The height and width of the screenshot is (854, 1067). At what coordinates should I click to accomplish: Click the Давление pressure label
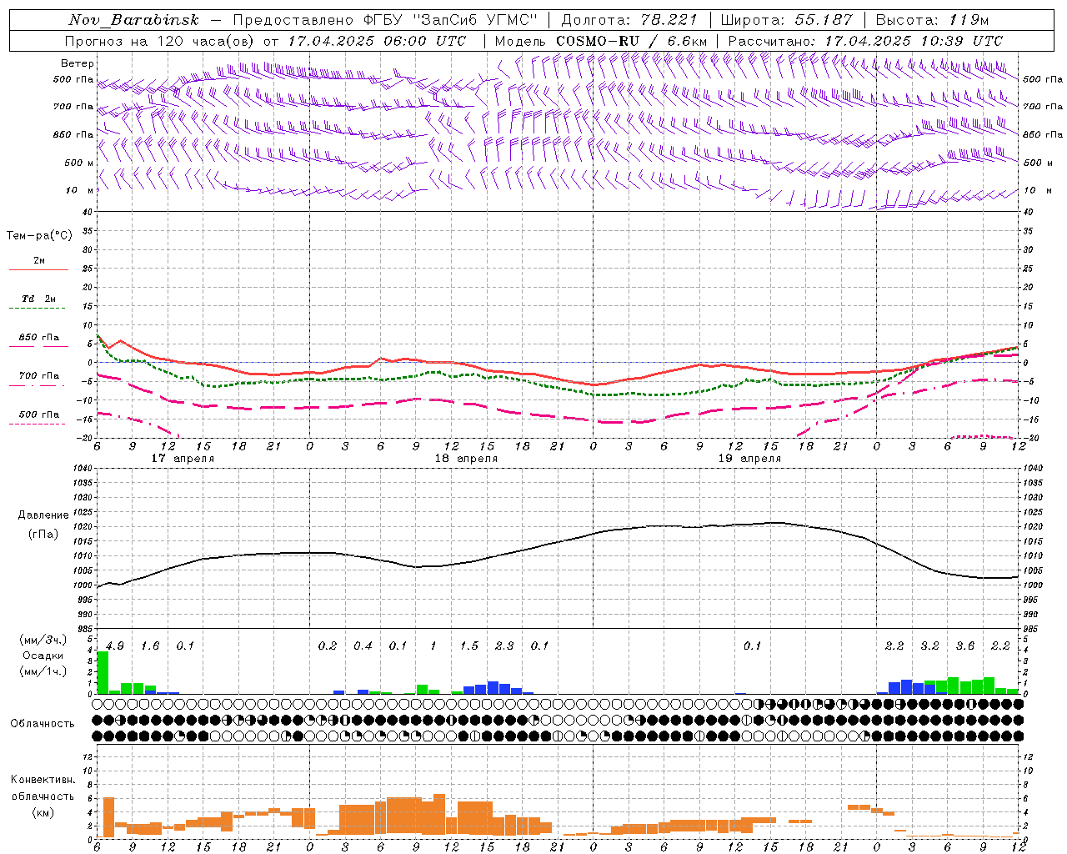(x=43, y=515)
